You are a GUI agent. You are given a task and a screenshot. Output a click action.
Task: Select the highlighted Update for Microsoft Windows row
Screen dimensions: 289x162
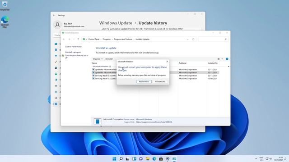pyautogui.click(x=155, y=72)
